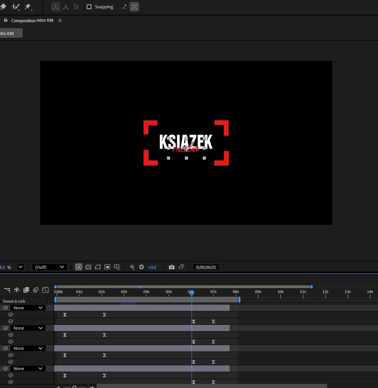Open the Fast Previews options
Viewport: 378px width, 388px height.
(x=79, y=267)
